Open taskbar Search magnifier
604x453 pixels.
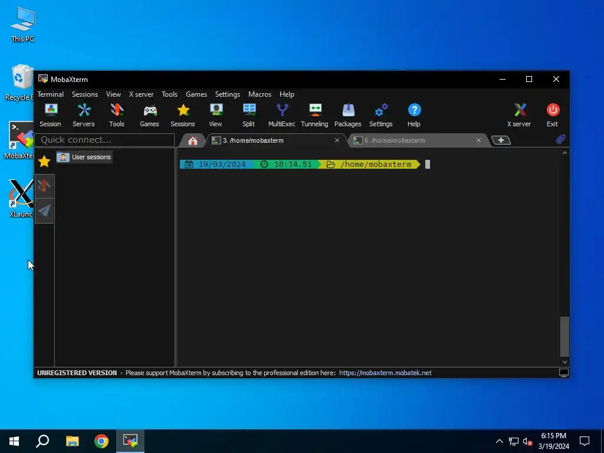pos(42,441)
